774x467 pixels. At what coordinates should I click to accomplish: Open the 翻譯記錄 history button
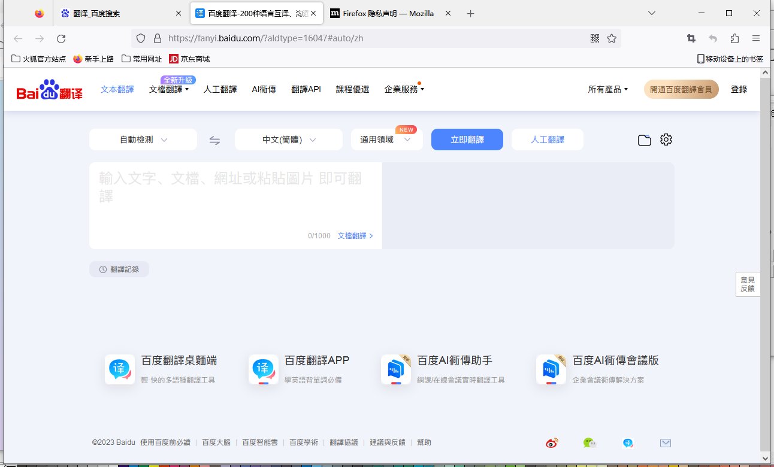click(x=119, y=269)
